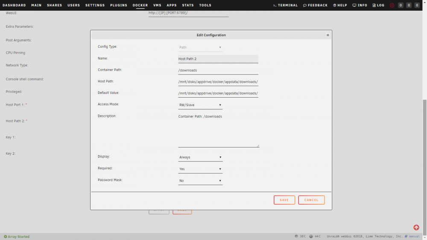
Task: Click the Network Type label
Action: [x=17, y=65]
